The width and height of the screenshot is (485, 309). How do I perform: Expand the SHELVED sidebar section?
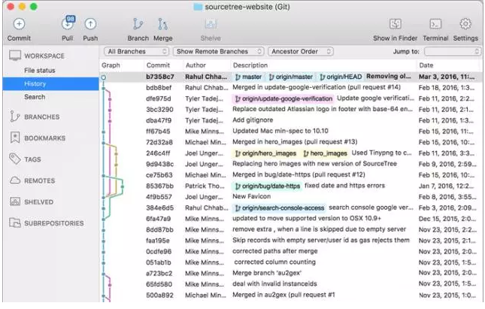(x=38, y=202)
